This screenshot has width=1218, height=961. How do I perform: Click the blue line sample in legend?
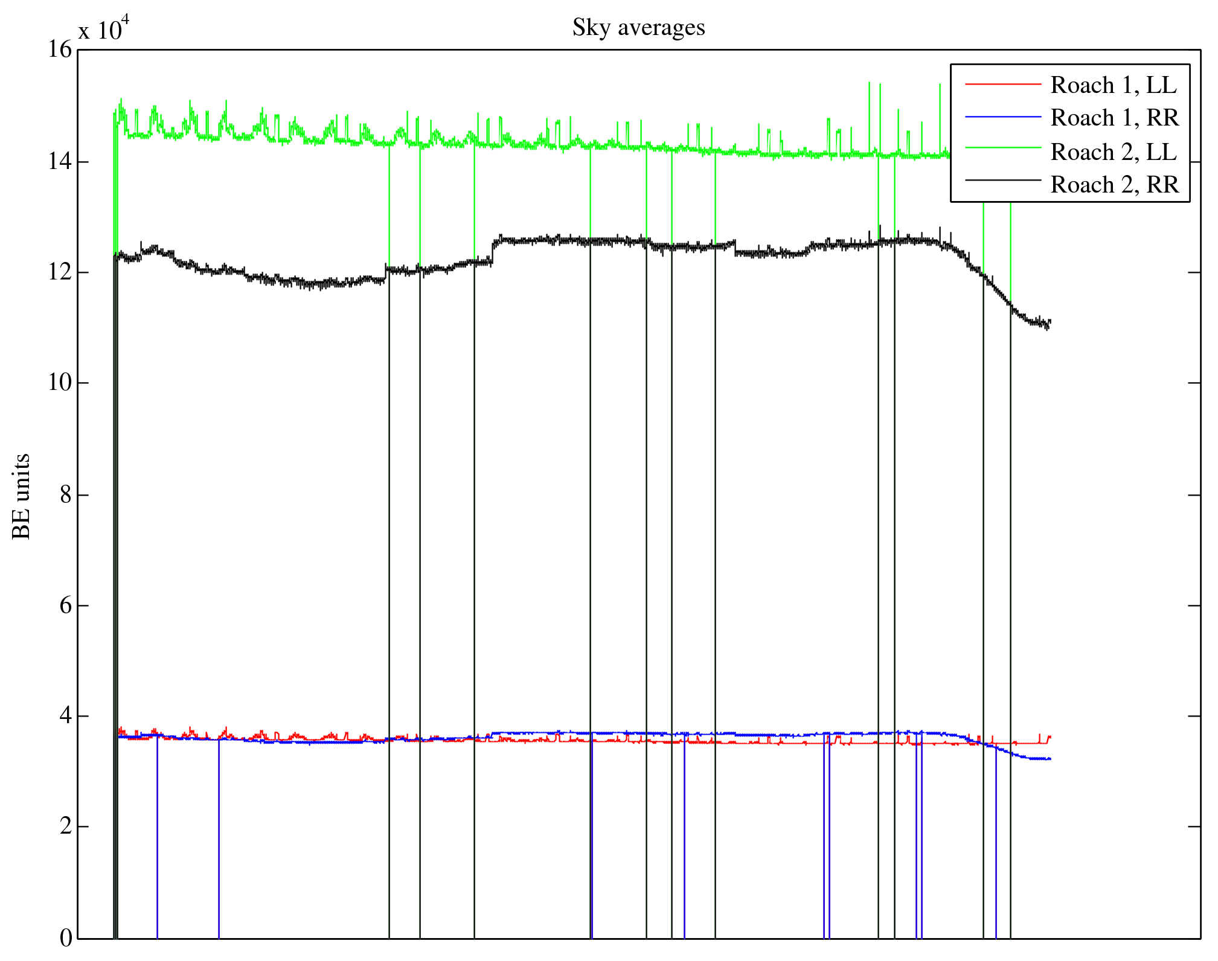click(x=1003, y=117)
